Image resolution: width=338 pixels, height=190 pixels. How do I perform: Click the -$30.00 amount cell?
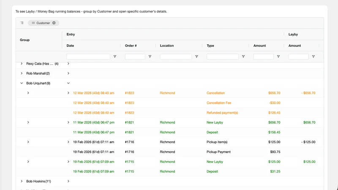click(274, 103)
